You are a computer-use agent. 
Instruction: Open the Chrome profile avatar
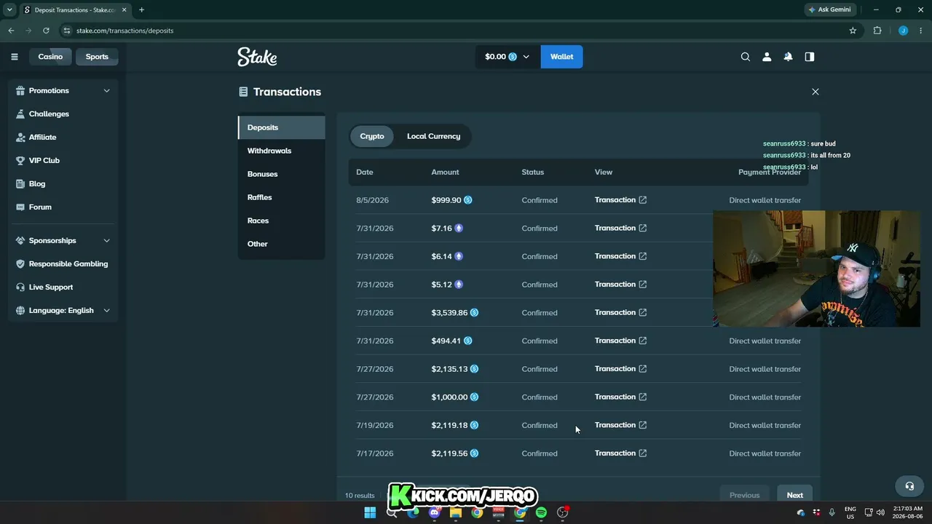pyautogui.click(x=903, y=31)
